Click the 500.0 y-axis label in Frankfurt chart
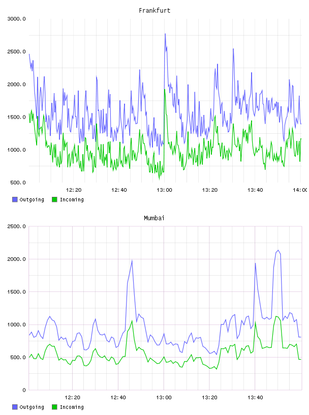Image resolution: width=309 pixels, height=415 pixels. point(18,183)
